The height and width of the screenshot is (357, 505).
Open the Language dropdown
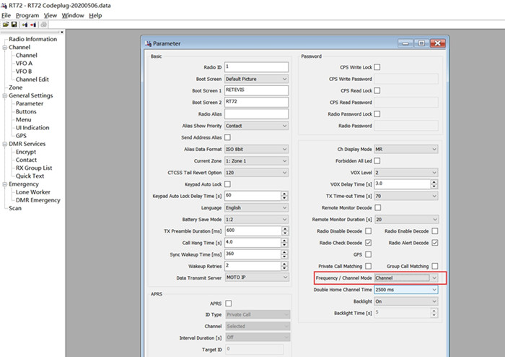pyautogui.click(x=256, y=207)
